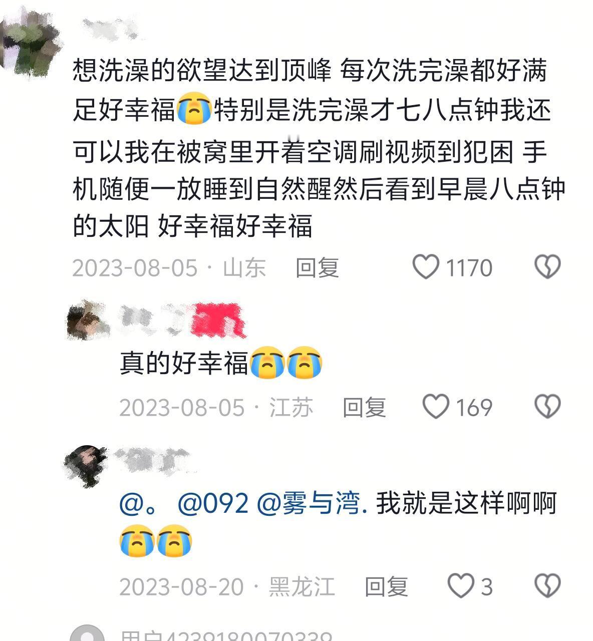593x641 pixels.
Task: Tap broken heart on Heilongjiang reply
Action: [x=548, y=586]
